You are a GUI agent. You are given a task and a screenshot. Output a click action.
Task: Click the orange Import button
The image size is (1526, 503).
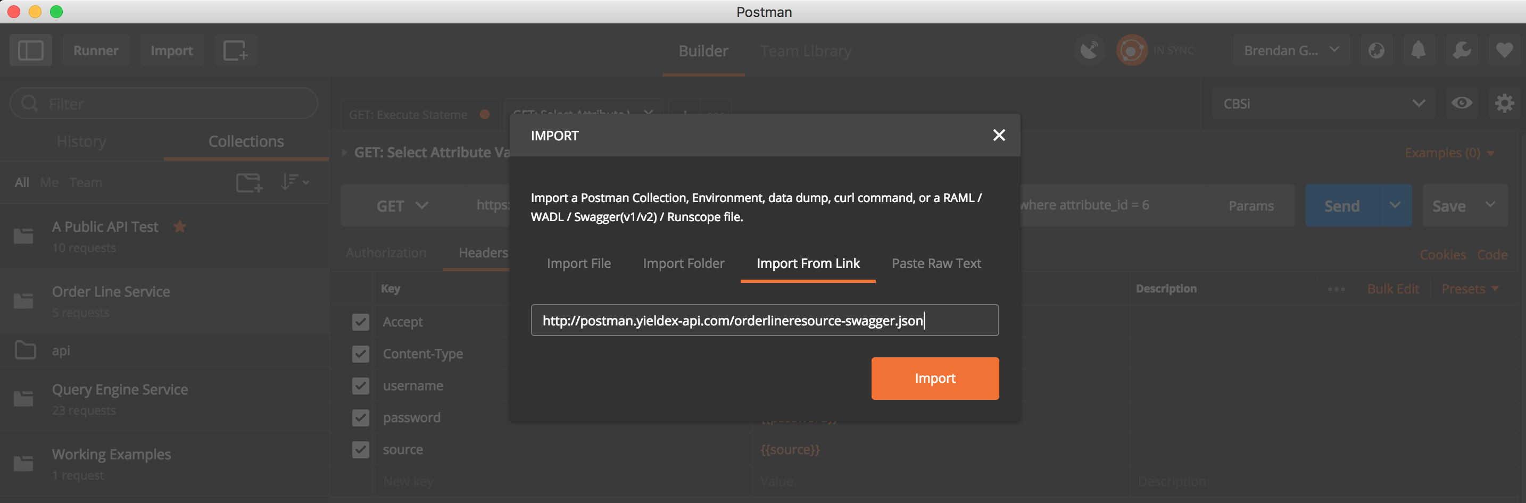pyautogui.click(x=935, y=378)
